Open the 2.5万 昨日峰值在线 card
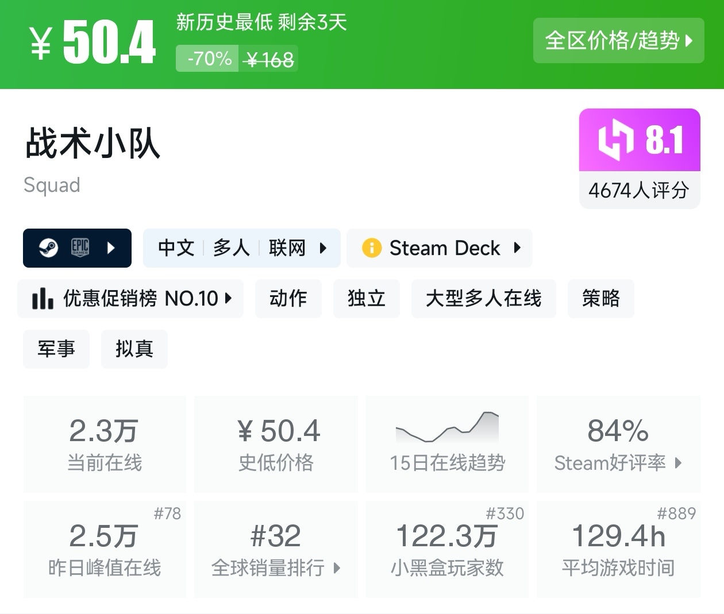Screen dimensions: 724x614 tap(105, 549)
